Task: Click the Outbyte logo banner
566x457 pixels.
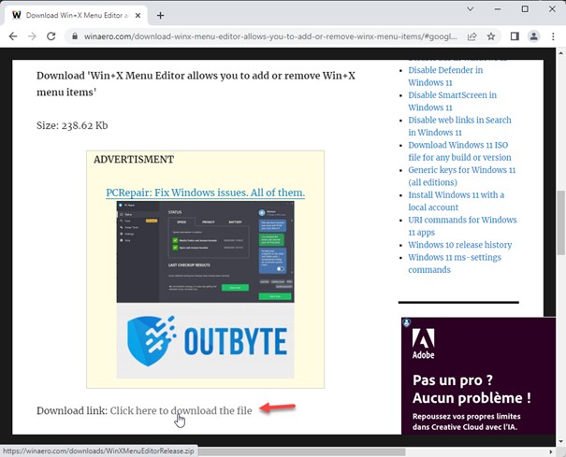Action: pos(205,340)
